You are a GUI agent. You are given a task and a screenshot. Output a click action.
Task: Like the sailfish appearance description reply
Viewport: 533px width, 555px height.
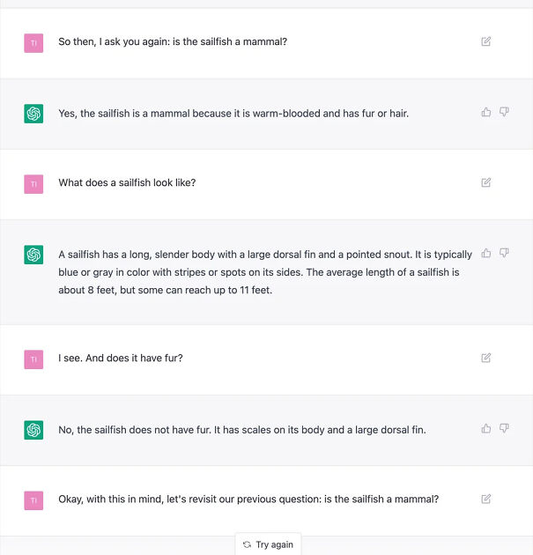pyautogui.click(x=485, y=253)
